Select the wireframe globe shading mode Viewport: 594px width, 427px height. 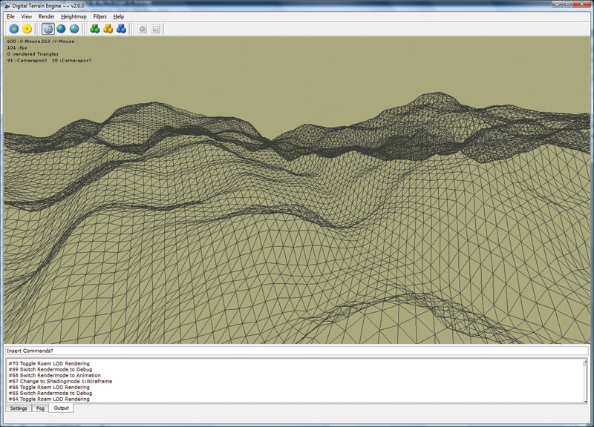click(48, 29)
